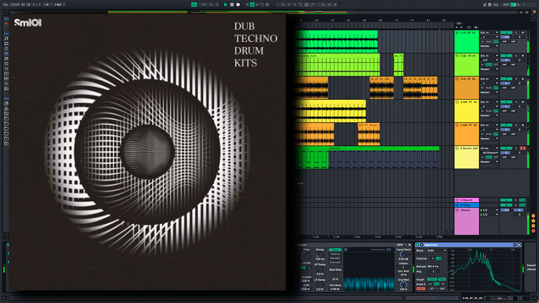The width and height of the screenshot is (539, 303).
Task: Select Chorus mode in Resonator
Action: click(335, 254)
